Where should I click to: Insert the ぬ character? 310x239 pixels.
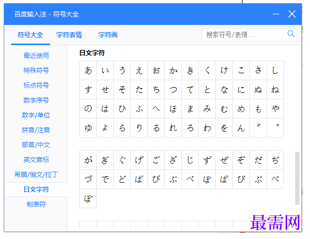pyautogui.click(x=258, y=90)
